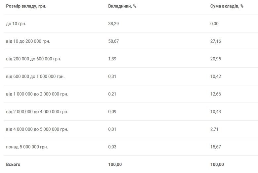The width and height of the screenshot is (258, 173).
Task: Select 'від 4 000 000 до 5 000 000 грн.' row
Action: tap(37, 129)
